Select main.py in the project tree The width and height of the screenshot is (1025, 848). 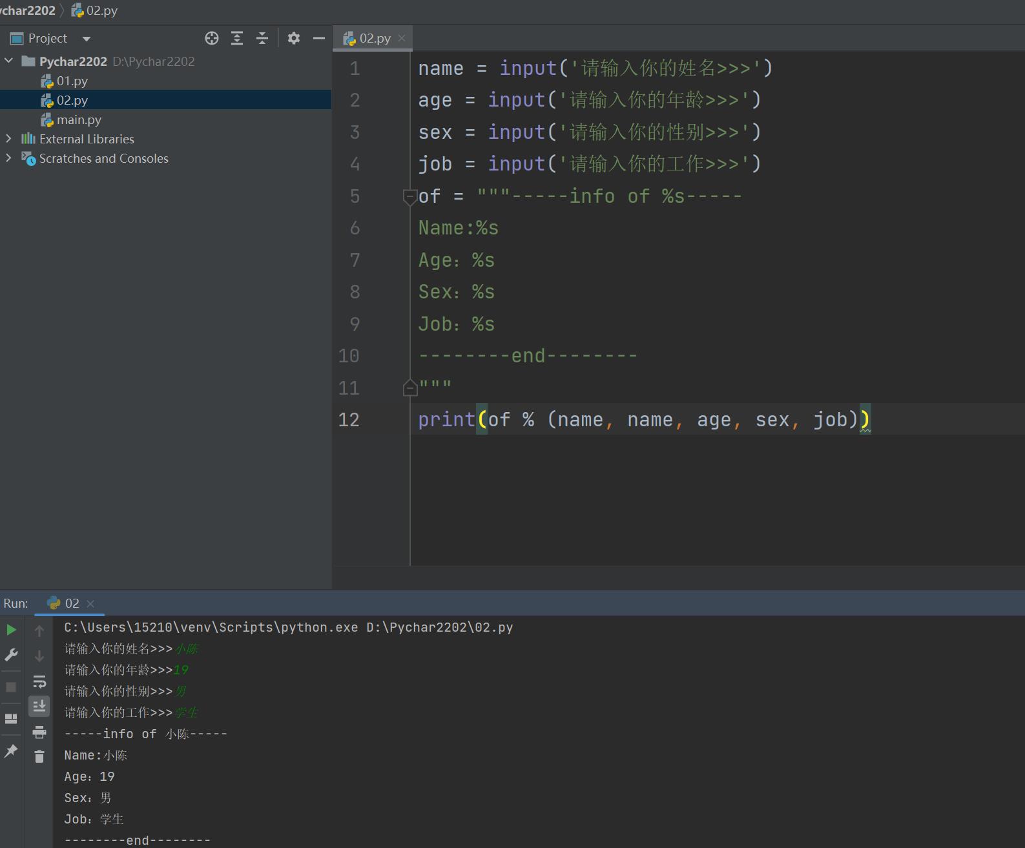(x=71, y=119)
